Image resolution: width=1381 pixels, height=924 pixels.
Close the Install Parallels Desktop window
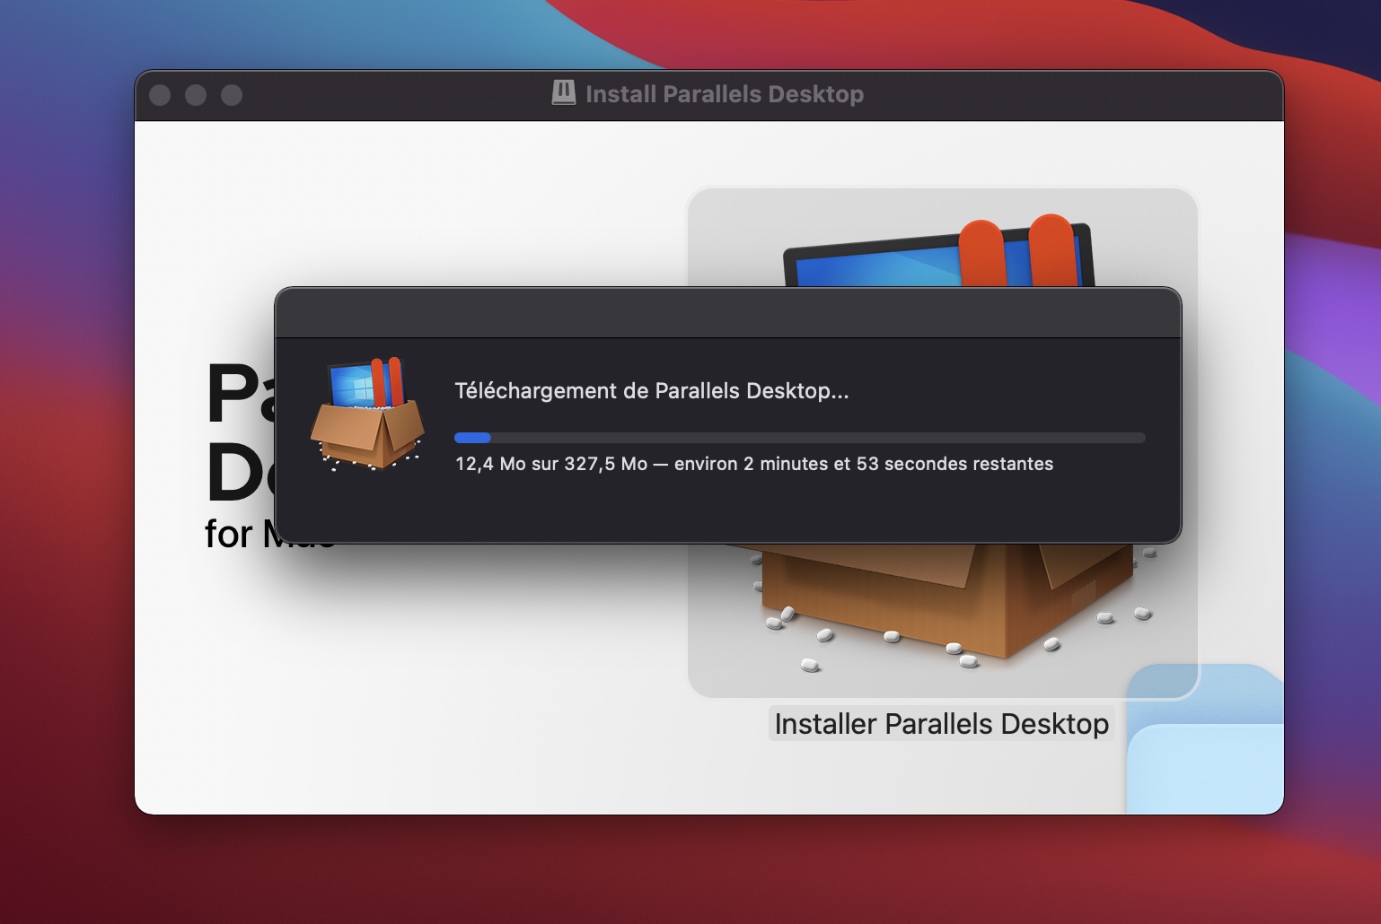tap(160, 95)
